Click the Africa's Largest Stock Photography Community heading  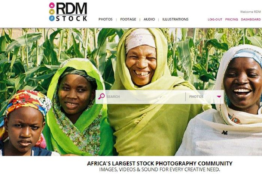pyautogui.click(x=159, y=163)
